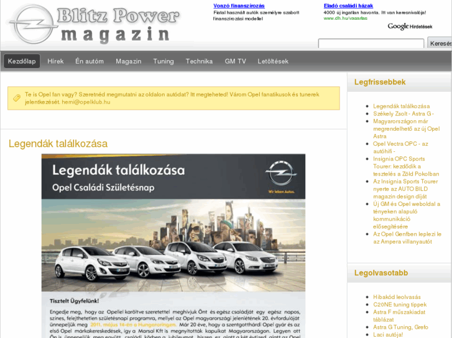Click the 2011. május 14-én a Hungaroringen text

pyautogui.click(x=133, y=324)
